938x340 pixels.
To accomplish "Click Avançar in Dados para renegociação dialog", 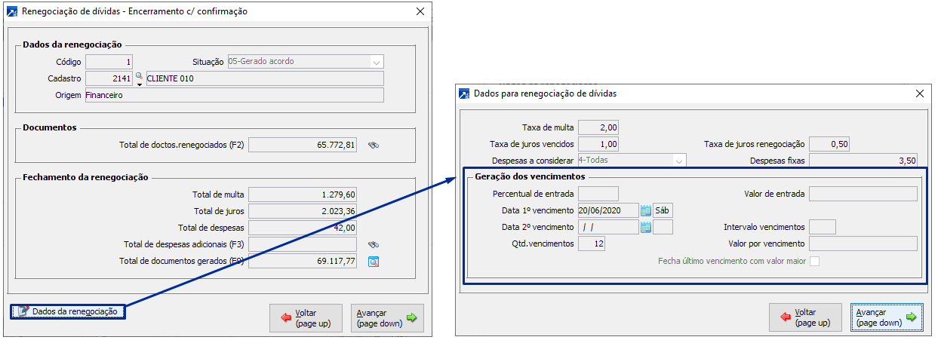I will pos(887,317).
